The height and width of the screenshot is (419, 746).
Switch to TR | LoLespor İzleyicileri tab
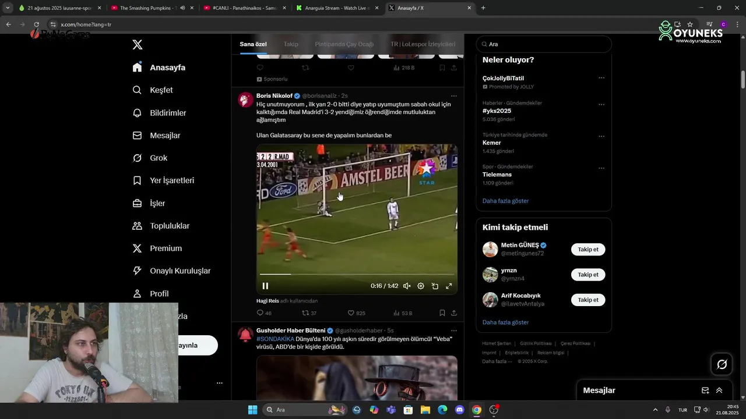click(423, 44)
